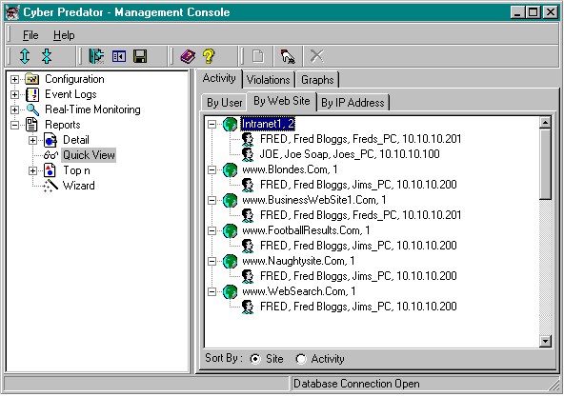Click the collapse-all arrows toolbar icon
The width and height of the screenshot is (564, 397).
pyautogui.click(x=47, y=56)
